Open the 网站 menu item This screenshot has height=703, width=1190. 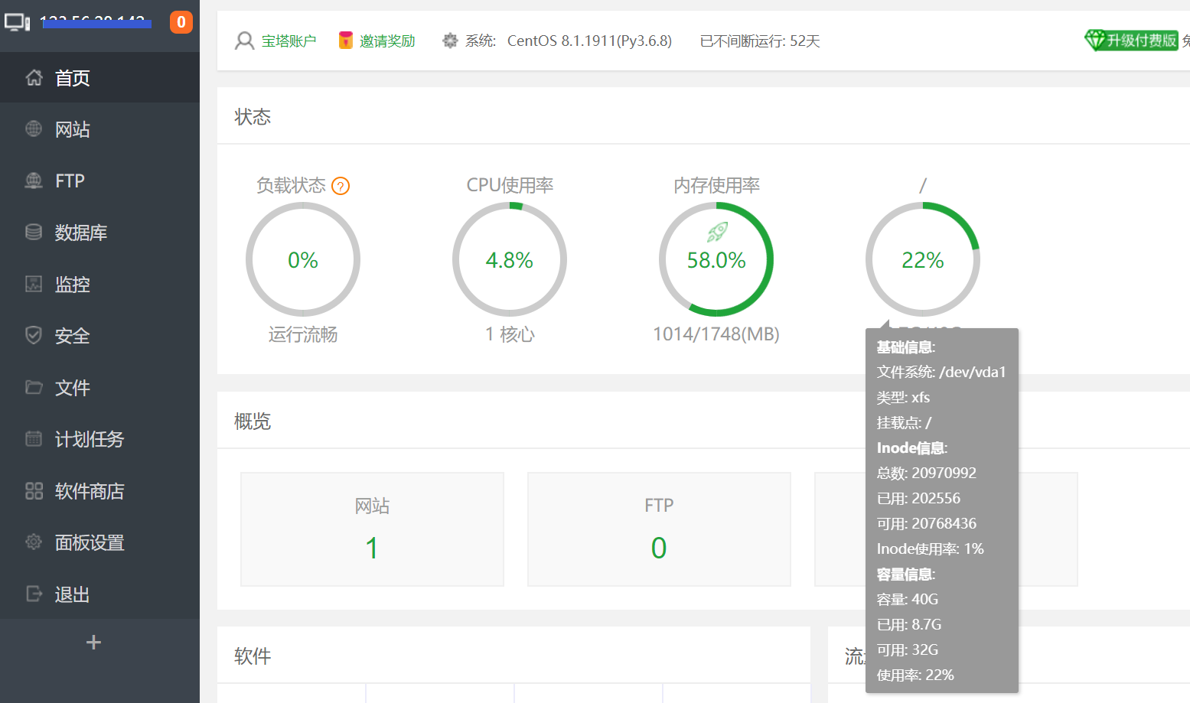point(73,129)
